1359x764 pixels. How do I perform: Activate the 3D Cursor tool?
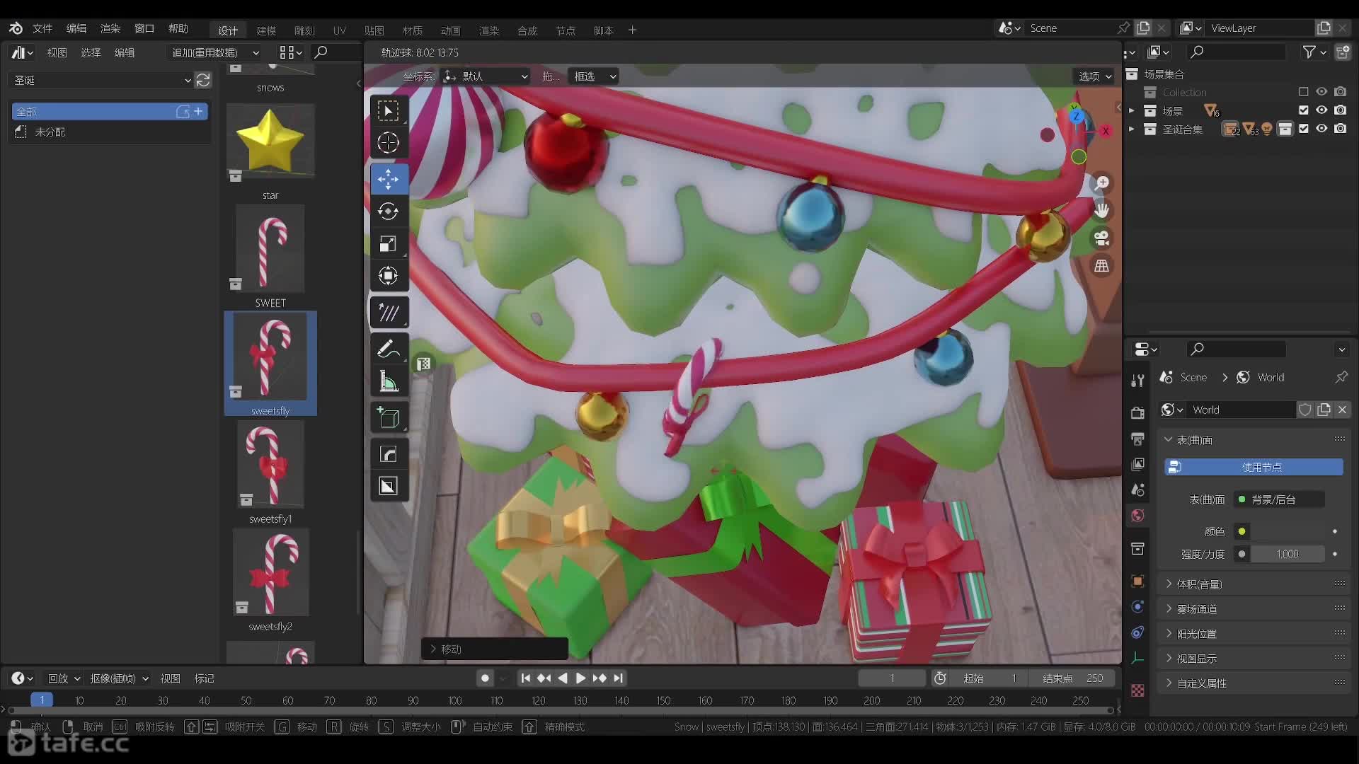tap(388, 143)
